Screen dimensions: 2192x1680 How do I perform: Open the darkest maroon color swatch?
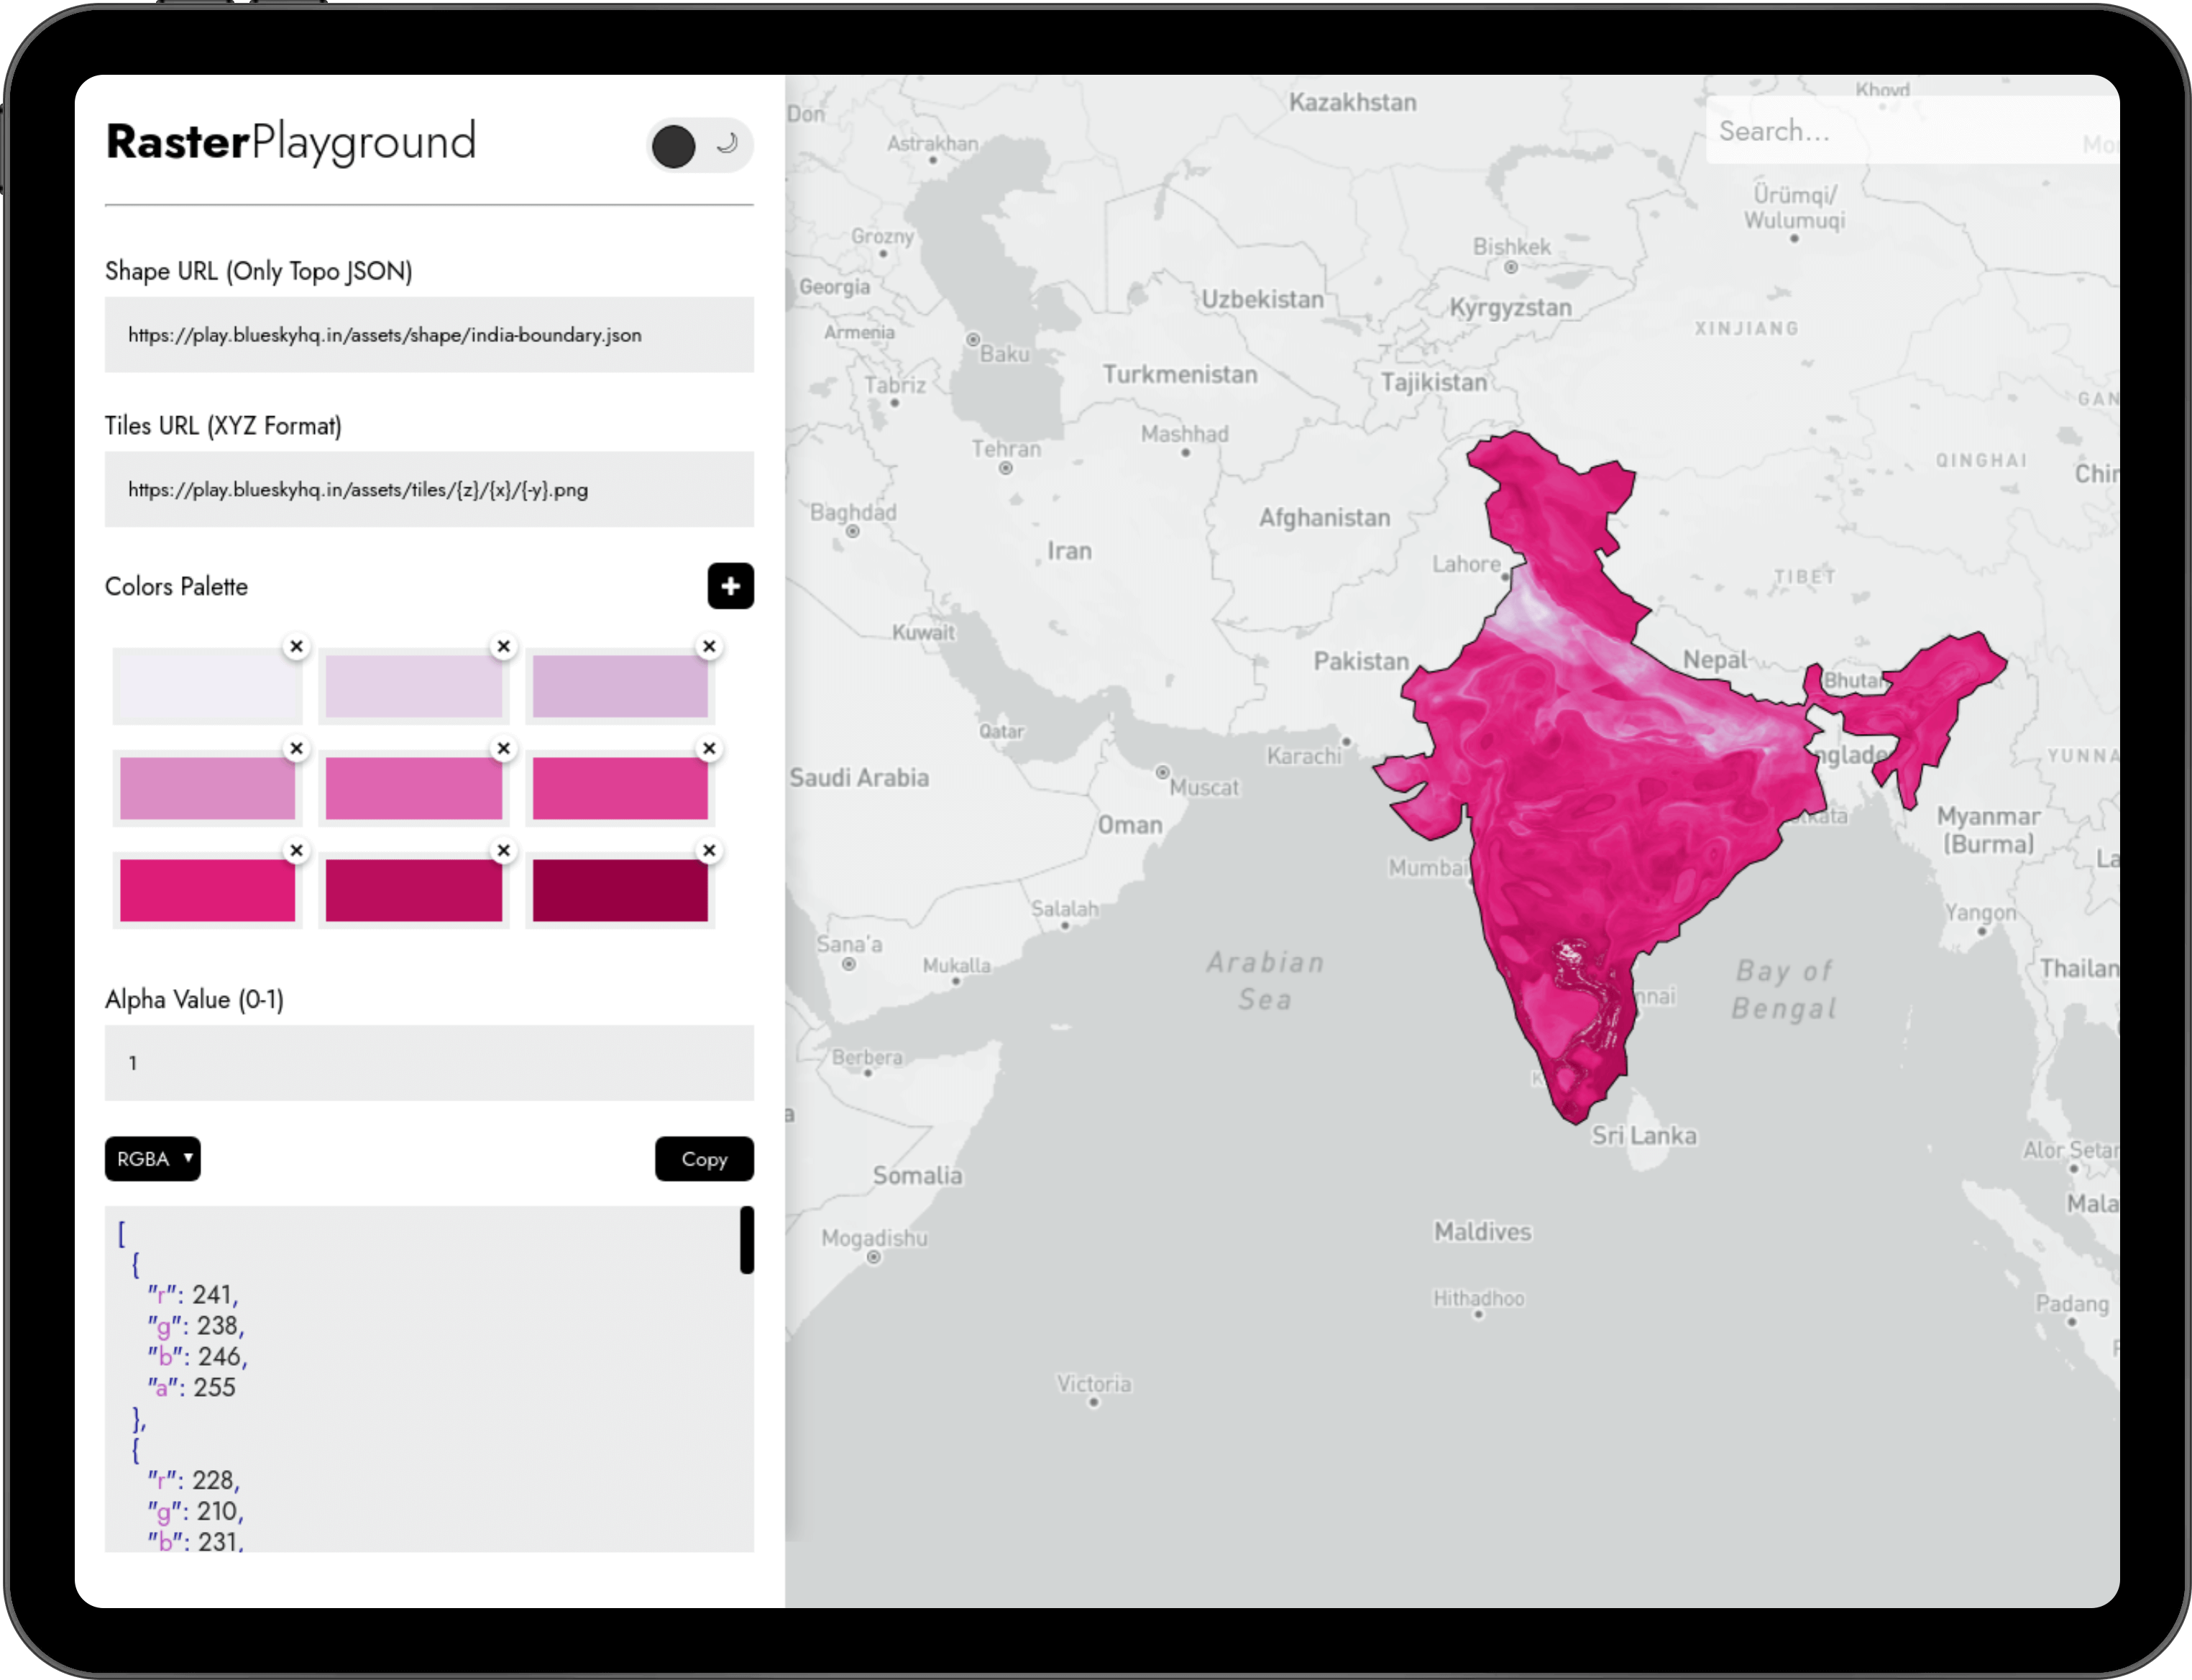point(619,890)
